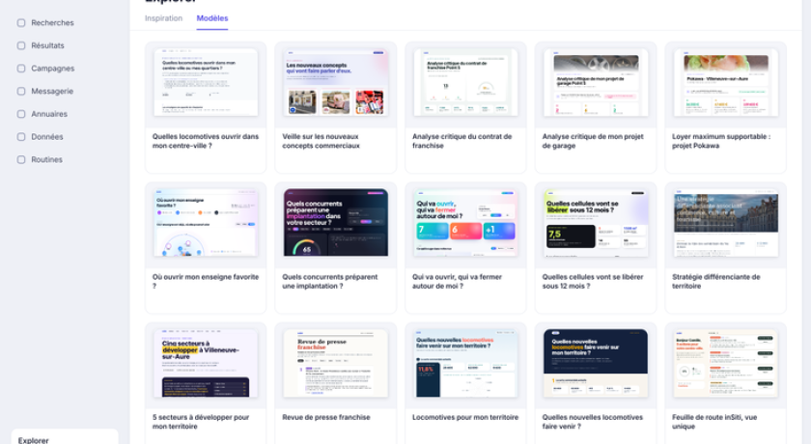Click title '5 secteurs à développer pour mon territoire'

201,422
